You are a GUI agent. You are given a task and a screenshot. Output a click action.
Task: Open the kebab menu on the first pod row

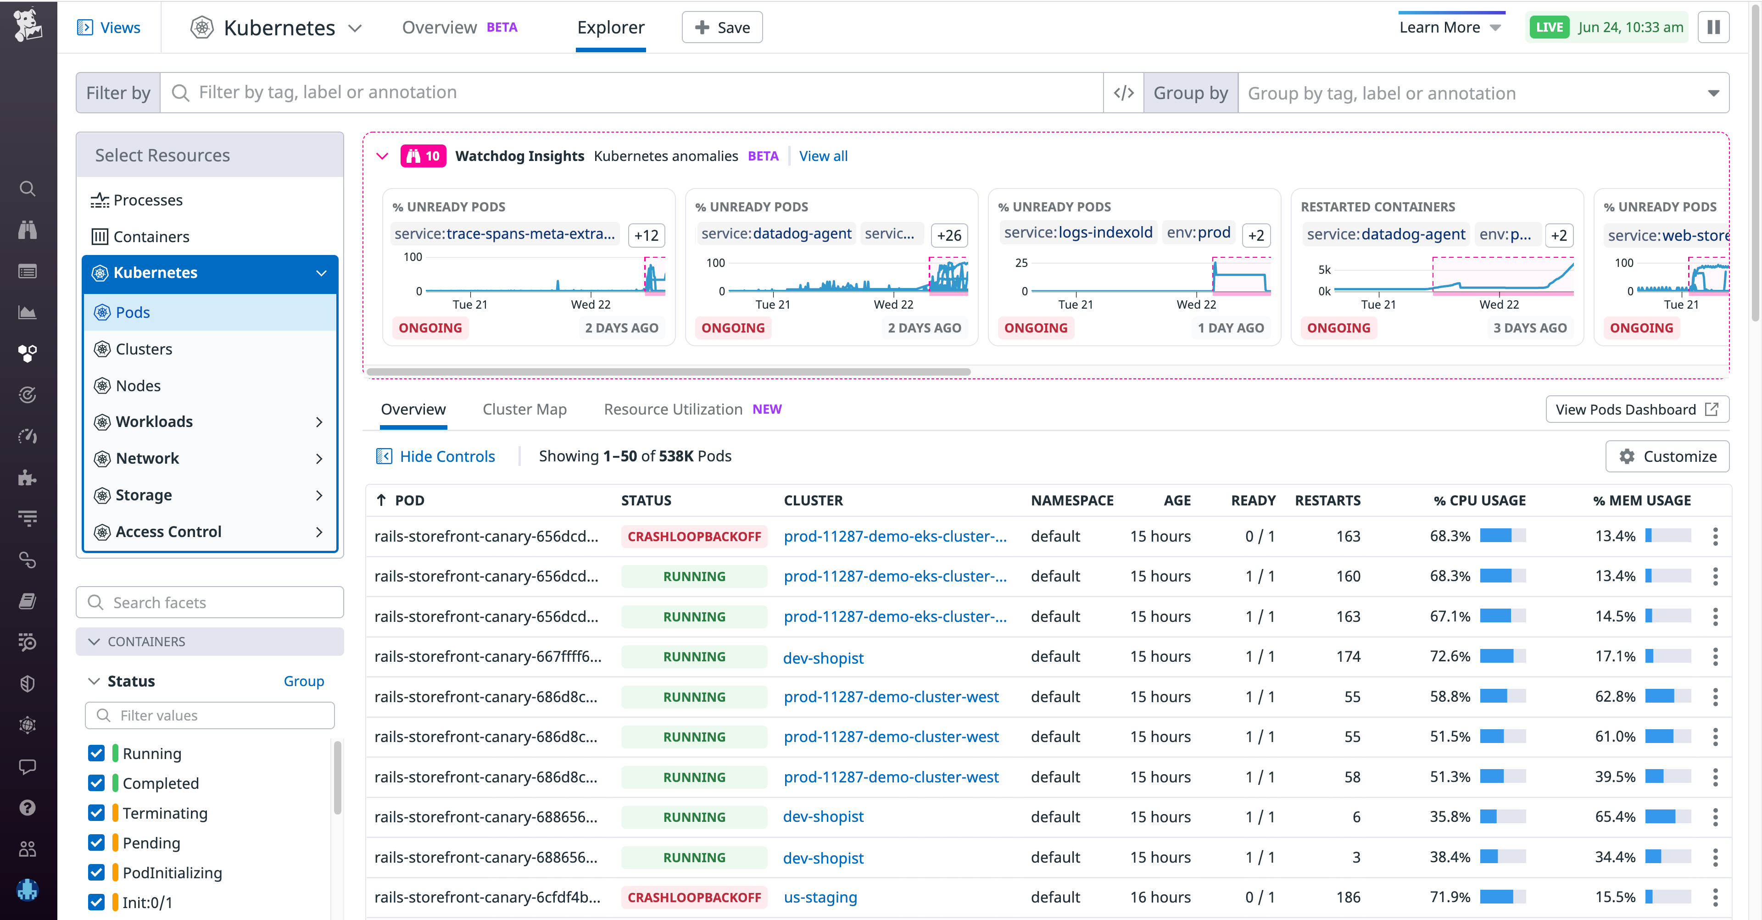pyautogui.click(x=1716, y=537)
